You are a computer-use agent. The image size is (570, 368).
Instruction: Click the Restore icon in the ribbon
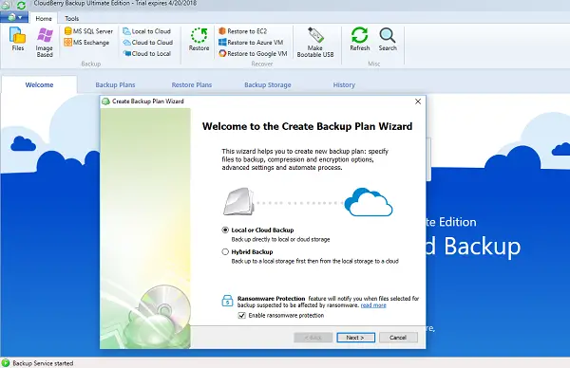tap(199, 39)
